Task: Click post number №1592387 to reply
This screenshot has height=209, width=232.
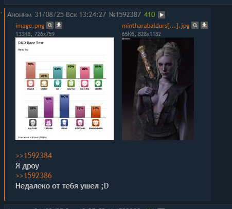Action: click(125, 14)
